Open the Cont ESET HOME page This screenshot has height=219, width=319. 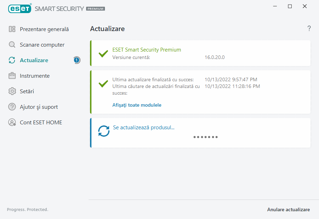pos(41,123)
